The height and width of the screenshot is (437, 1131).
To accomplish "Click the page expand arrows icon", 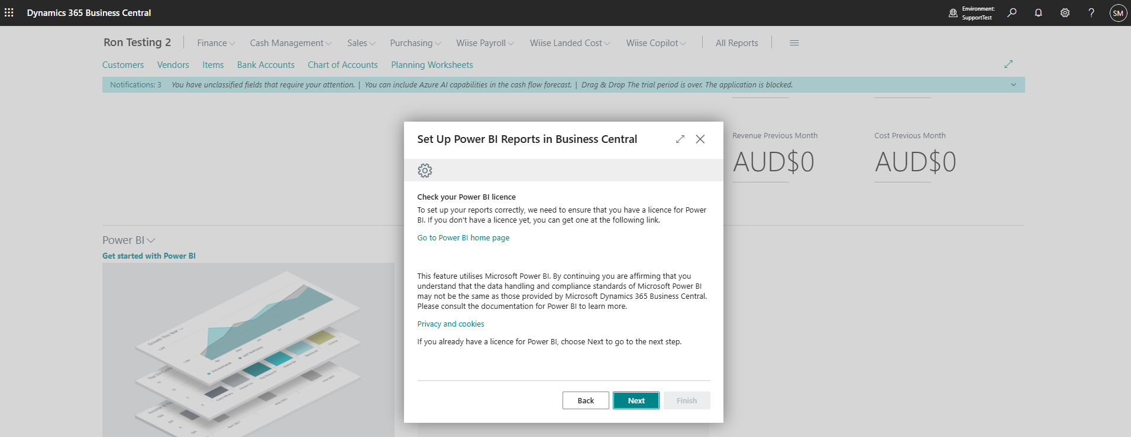I will (1009, 64).
